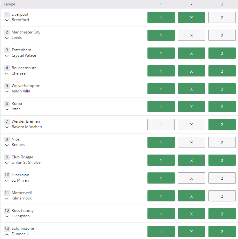Open chevron under match 7 Werder Bremen
The image size is (238, 239).
7,127
